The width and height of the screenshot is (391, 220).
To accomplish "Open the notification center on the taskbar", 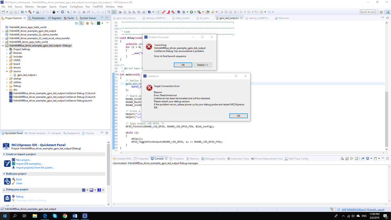I will point(385,216).
